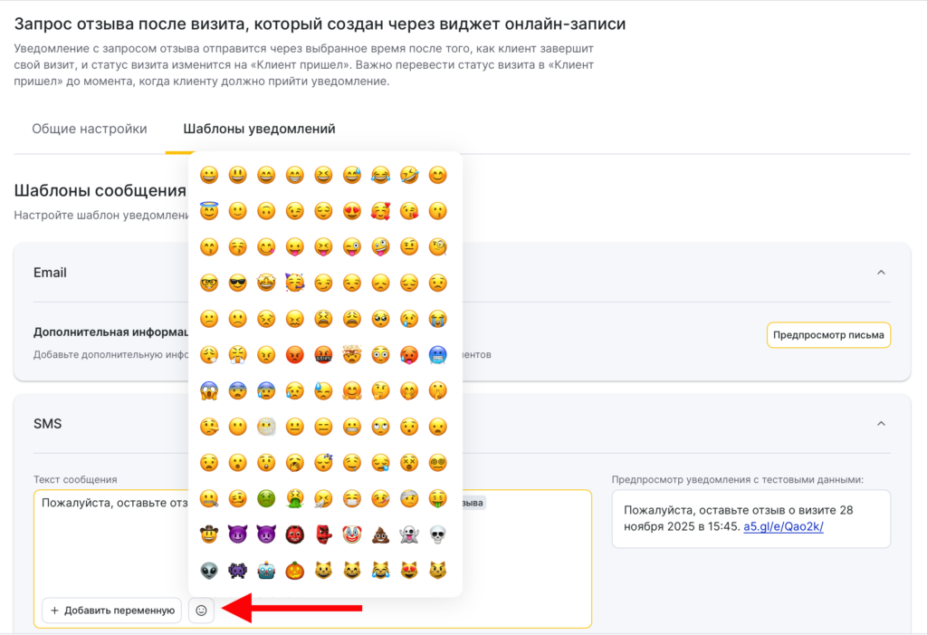
Task: Collapse the Email section chevron
Action: point(881,273)
